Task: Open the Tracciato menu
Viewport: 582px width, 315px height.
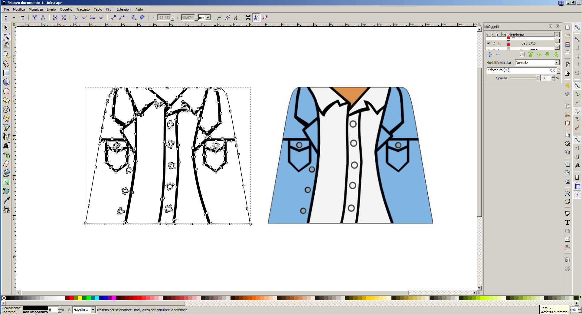Action: pyautogui.click(x=83, y=9)
